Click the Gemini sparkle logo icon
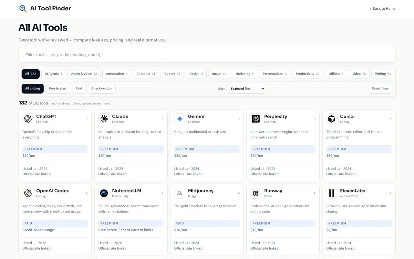The height and width of the screenshot is (259, 414). click(x=179, y=119)
